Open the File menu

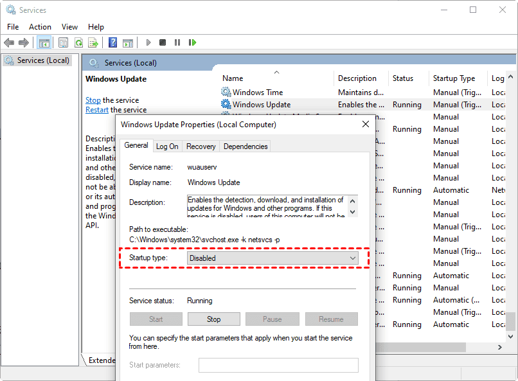pos(13,27)
